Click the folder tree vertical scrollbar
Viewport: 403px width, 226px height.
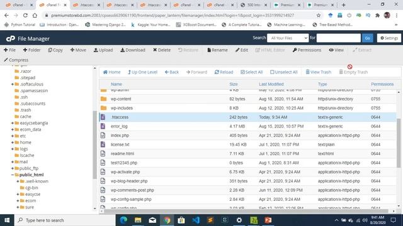click(94, 145)
